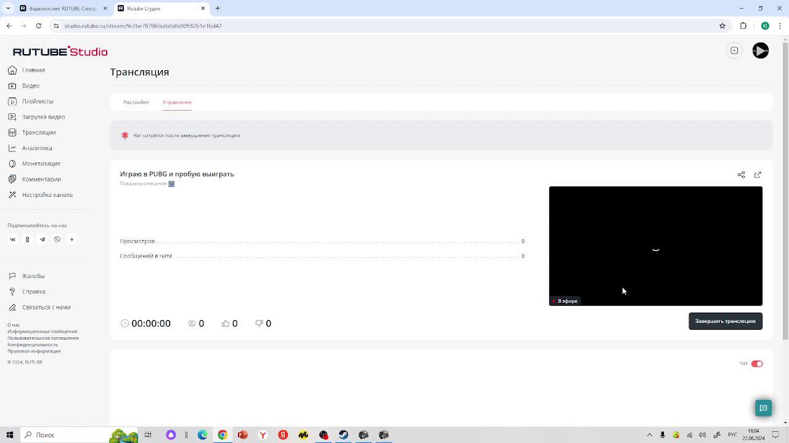Open the browser extensions puzzle icon
This screenshot has width=789, height=443.
point(743,26)
